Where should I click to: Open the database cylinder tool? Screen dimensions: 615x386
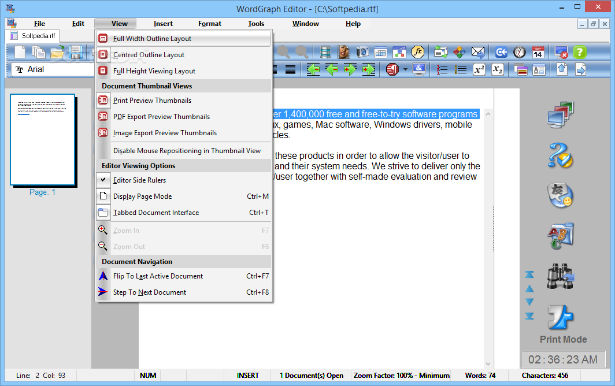click(325, 52)
